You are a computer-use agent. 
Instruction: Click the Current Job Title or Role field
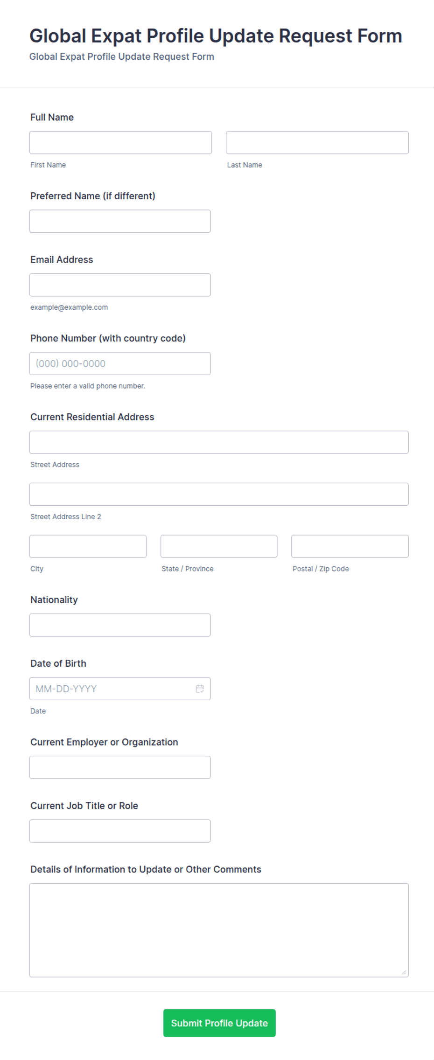pyautogui.click(x=120, y=831)
